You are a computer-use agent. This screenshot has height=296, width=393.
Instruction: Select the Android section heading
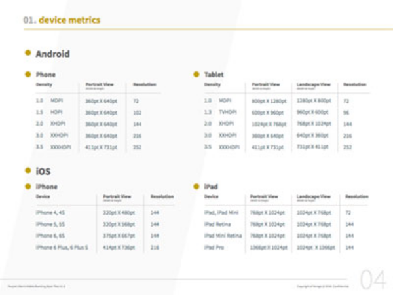point(52,54)
